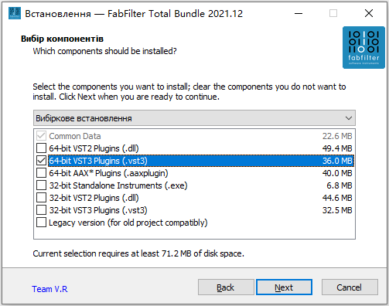Click the Next button
The height and width of the screenshot is (306, 389).
pos(284,287)
